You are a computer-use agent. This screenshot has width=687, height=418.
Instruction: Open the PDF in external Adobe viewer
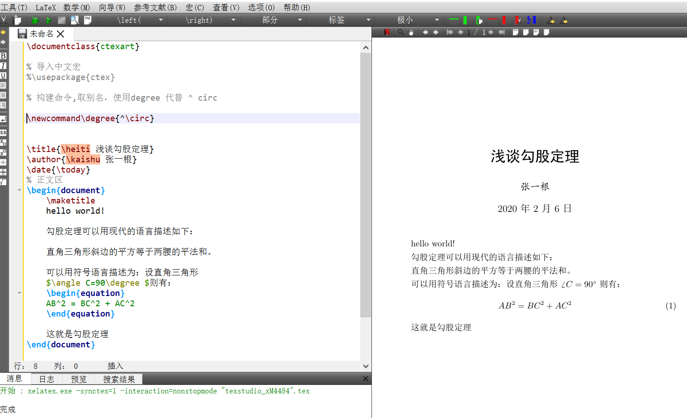click(x=386, y=32)
